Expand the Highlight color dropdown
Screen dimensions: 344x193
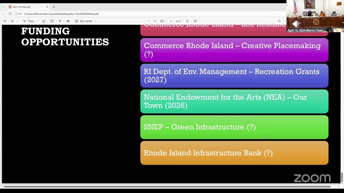[17, 21]
